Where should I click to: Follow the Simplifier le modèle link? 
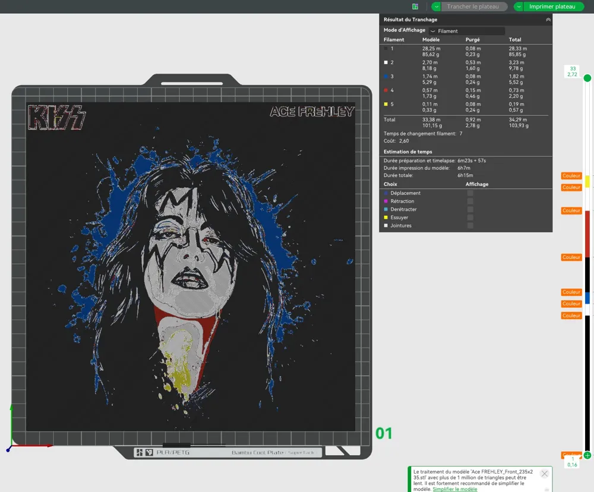[x=454, y=489]
